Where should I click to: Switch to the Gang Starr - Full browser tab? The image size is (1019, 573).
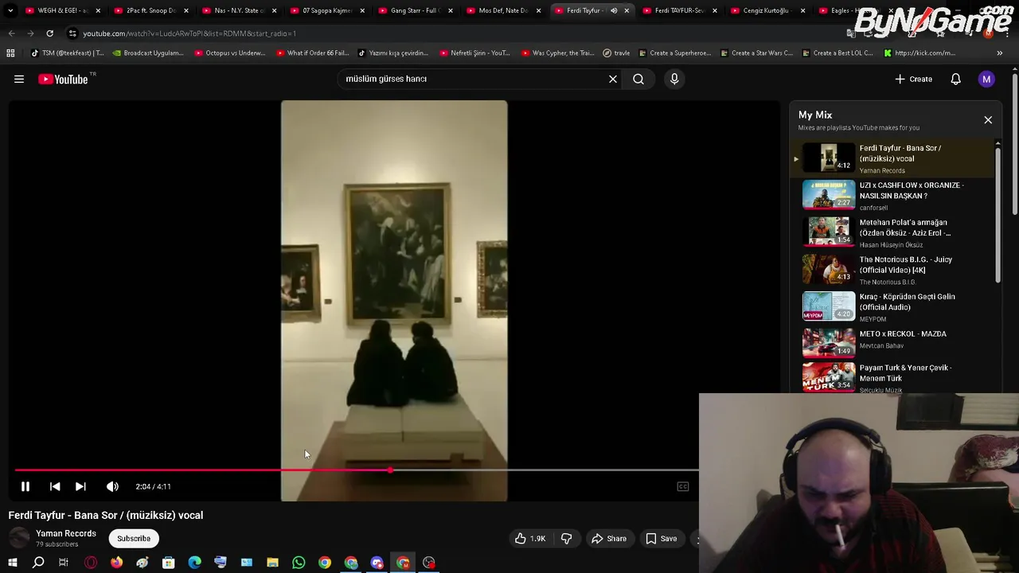pos(414,10)
